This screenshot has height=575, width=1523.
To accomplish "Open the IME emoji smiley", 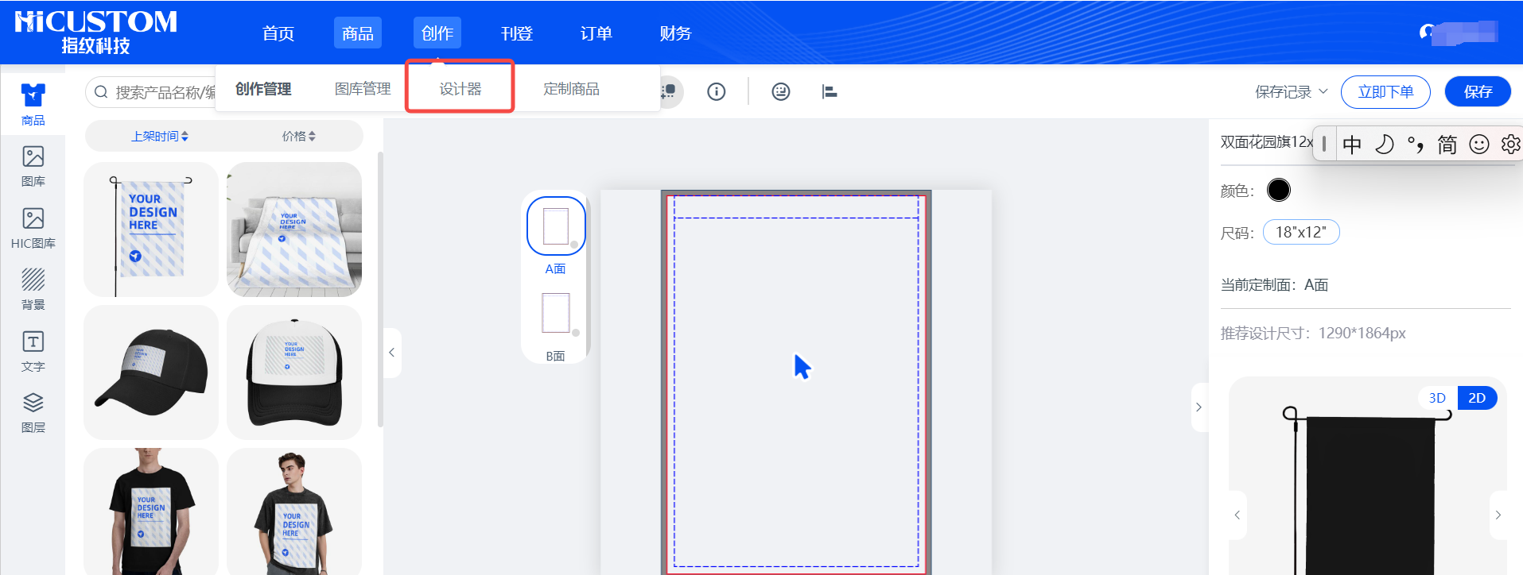I will tap(1479, 144).
